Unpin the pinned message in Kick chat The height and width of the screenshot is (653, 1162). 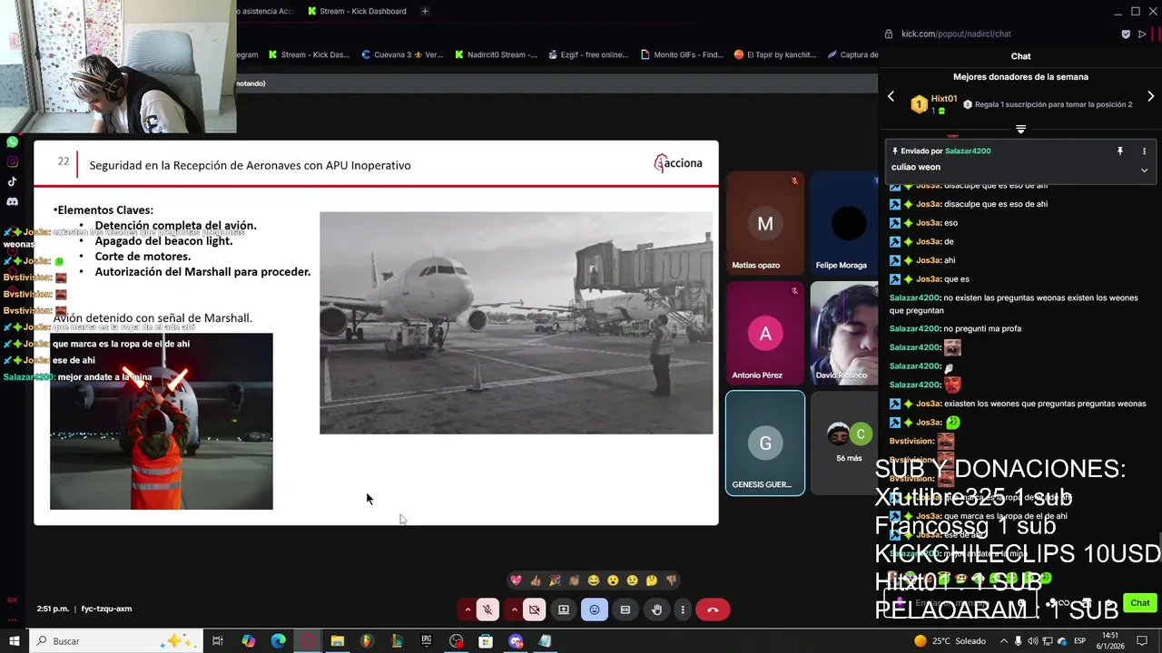(1120, 151)
